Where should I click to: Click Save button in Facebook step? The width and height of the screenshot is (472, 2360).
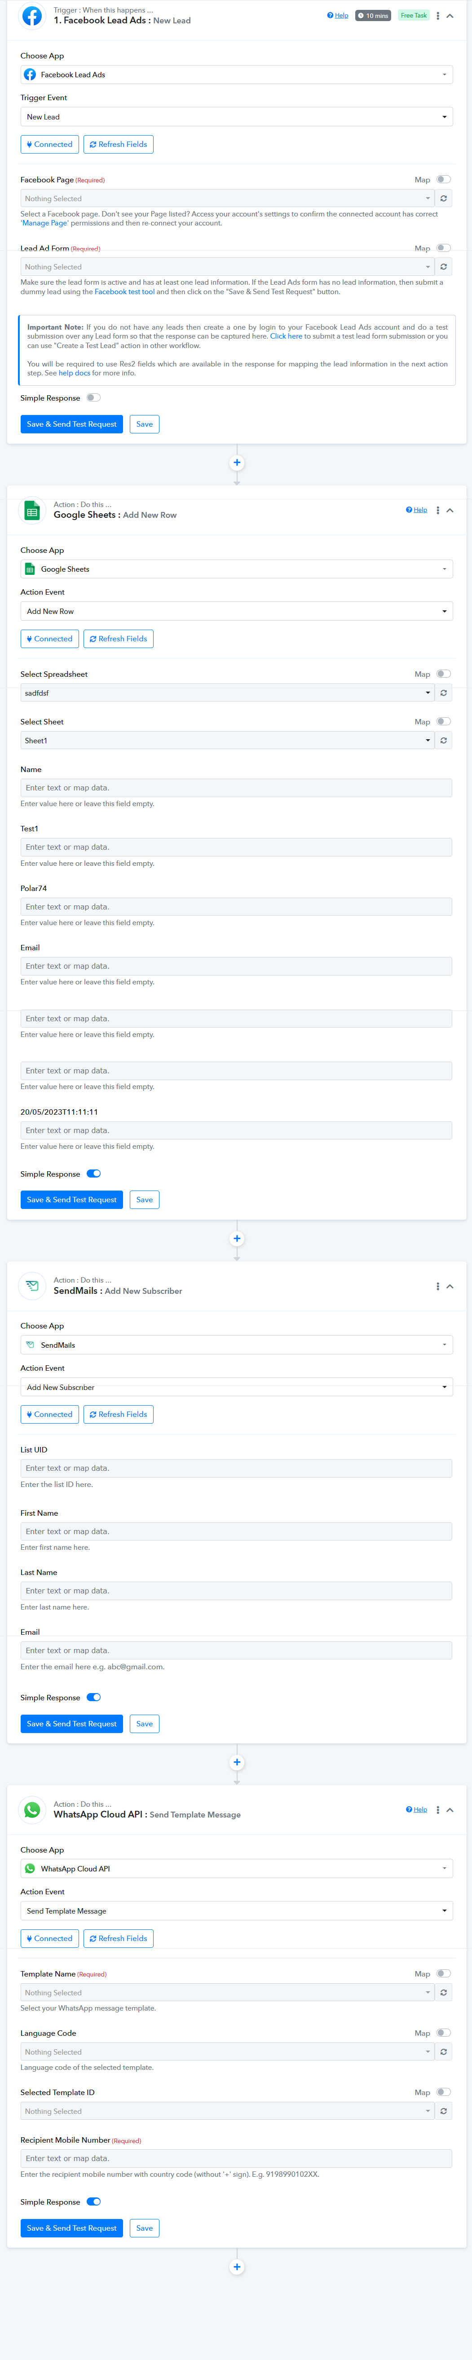click(145, 424)
